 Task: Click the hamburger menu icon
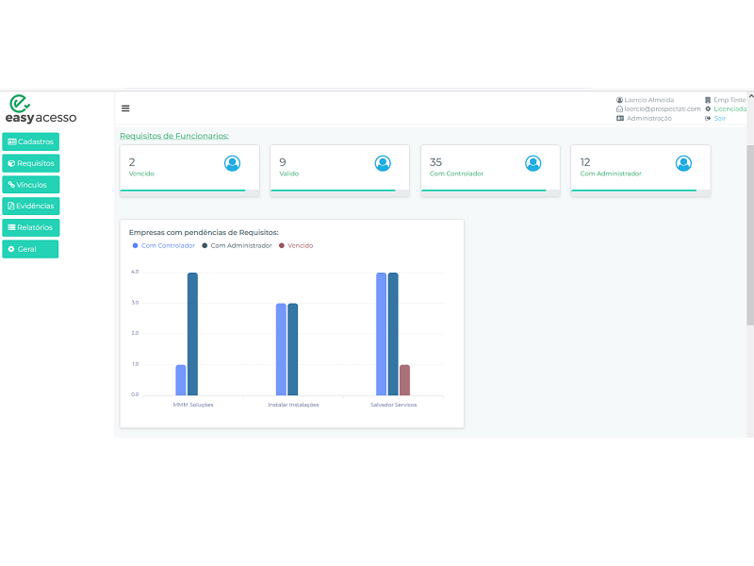125,108
